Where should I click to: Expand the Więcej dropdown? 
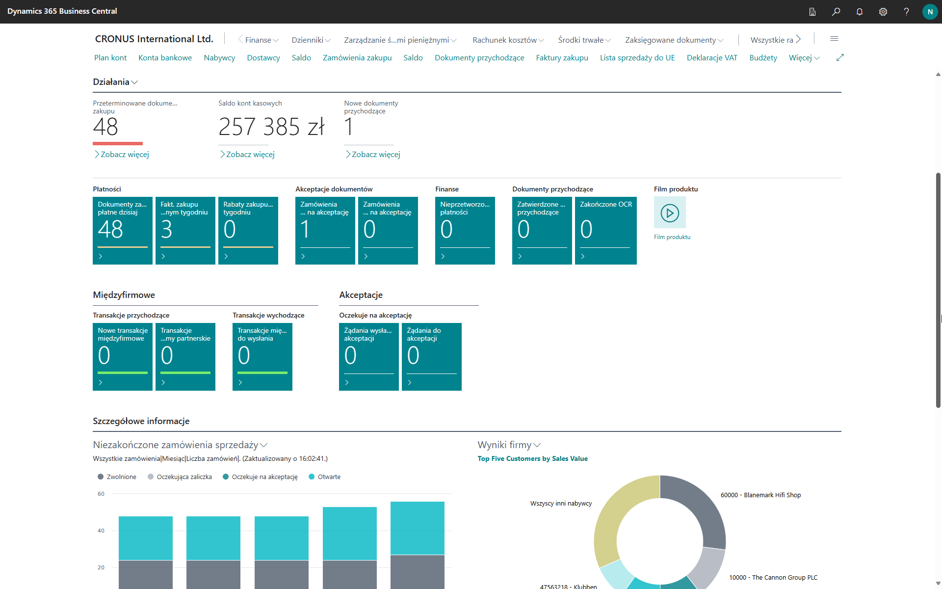pyautogui.click(x=804, y=58)
